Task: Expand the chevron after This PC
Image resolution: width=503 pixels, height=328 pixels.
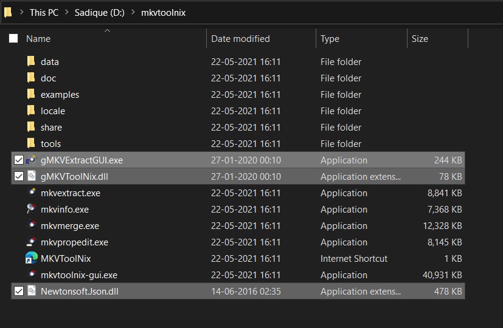Action: [x=67, y=12]
